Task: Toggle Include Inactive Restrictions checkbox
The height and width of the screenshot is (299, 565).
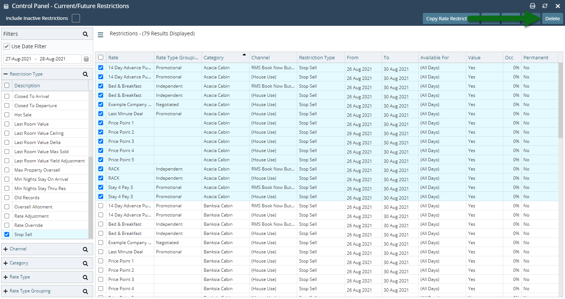Action: (76, 18)
